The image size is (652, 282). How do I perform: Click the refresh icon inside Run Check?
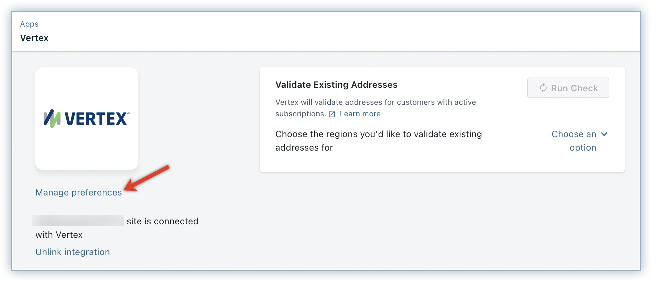(x=543, y=88)
